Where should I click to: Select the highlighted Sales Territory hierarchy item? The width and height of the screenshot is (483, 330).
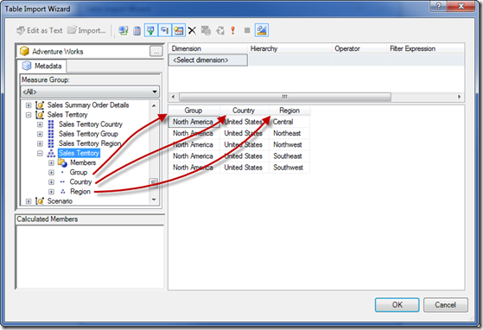point(79,153)
